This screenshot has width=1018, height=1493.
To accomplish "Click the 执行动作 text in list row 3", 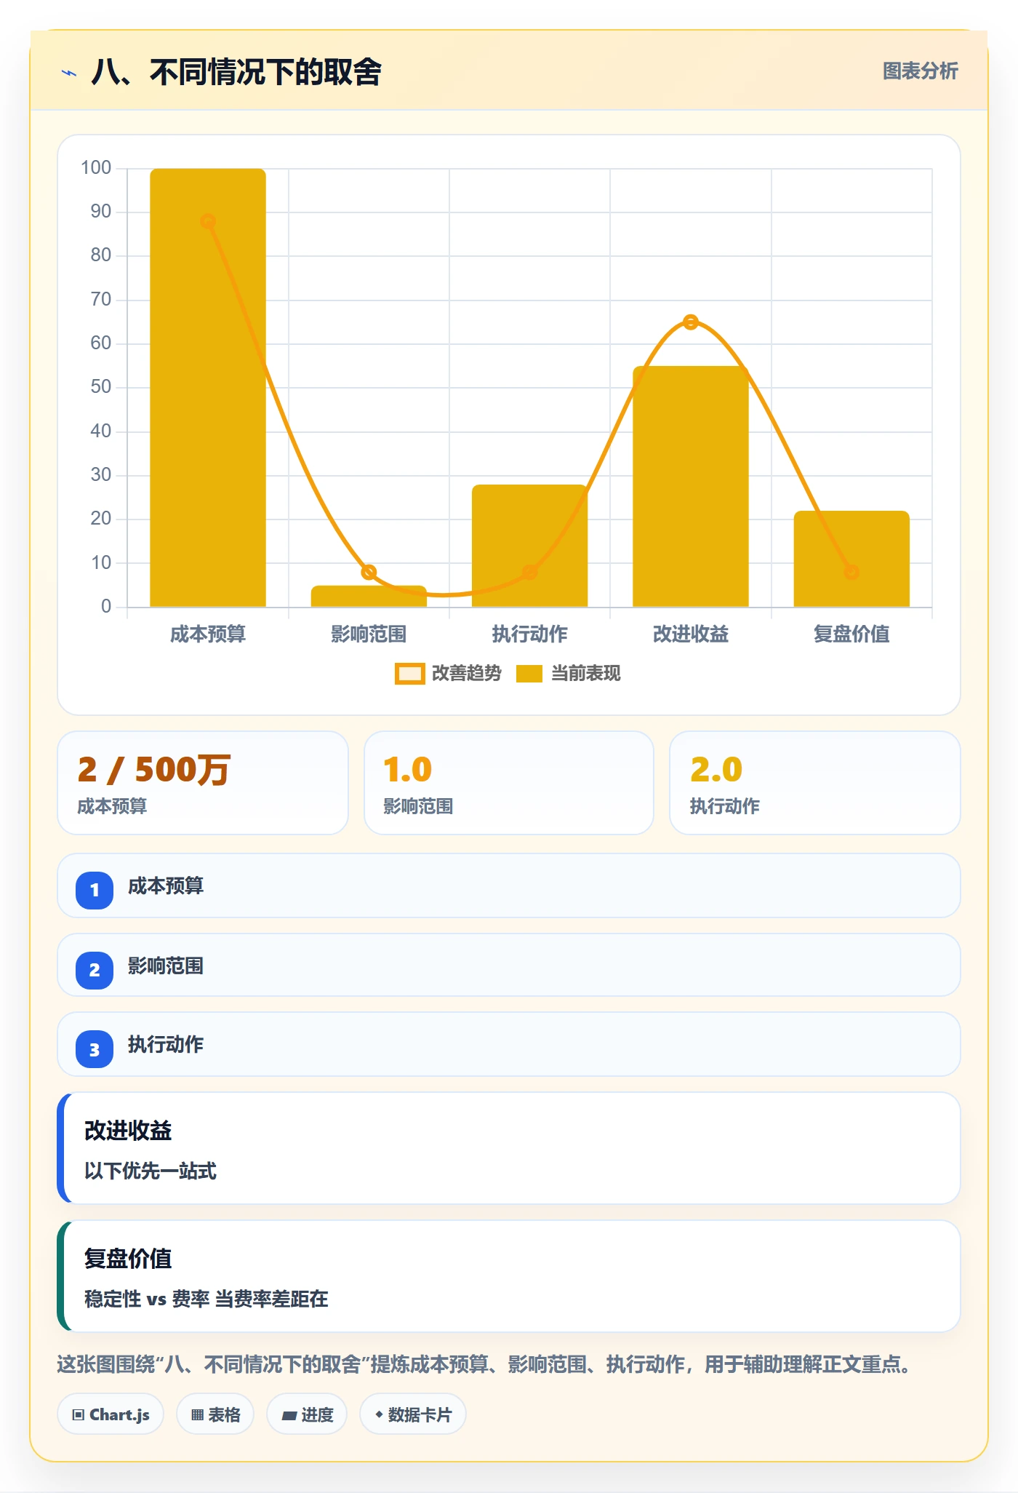I will point(166,1045).
